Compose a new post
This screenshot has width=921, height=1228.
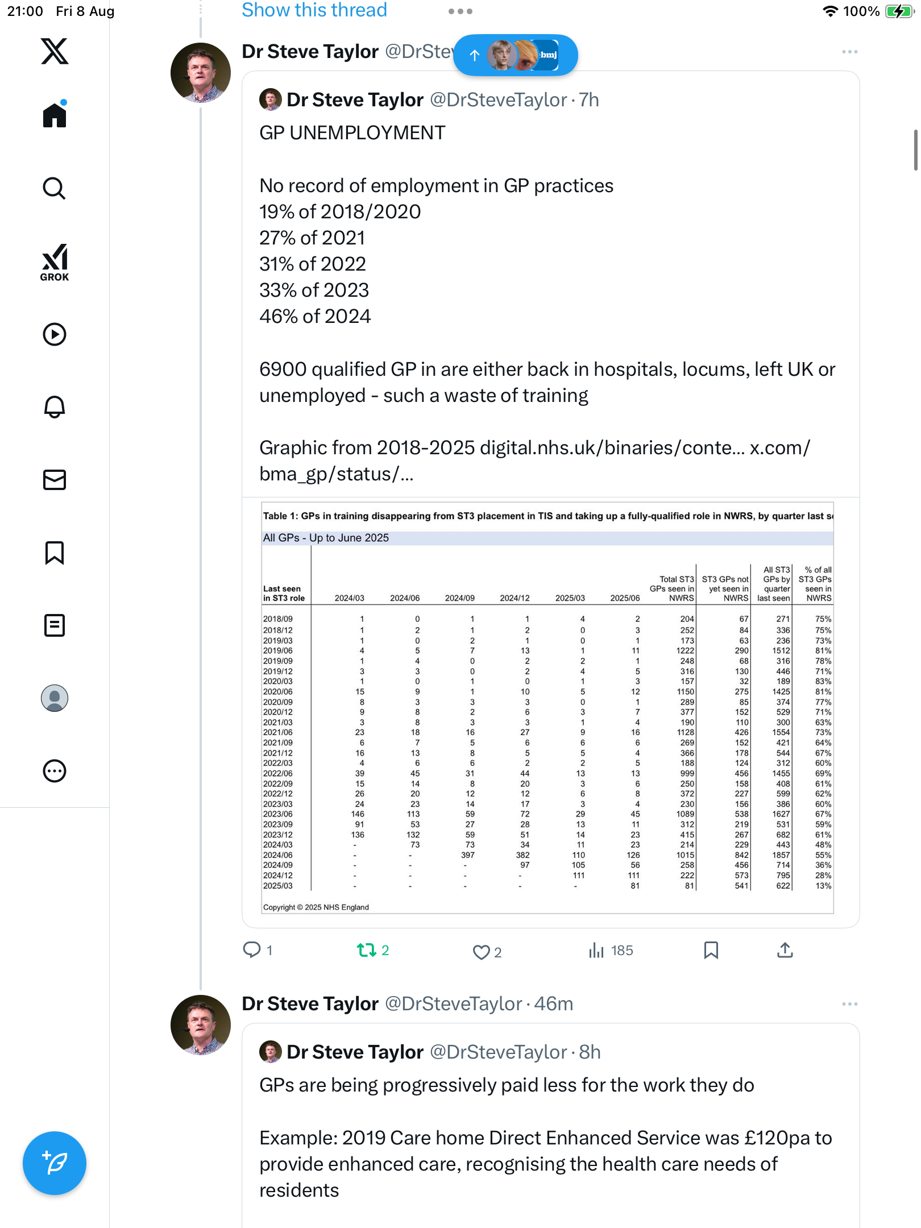[x=55, y=1163]
